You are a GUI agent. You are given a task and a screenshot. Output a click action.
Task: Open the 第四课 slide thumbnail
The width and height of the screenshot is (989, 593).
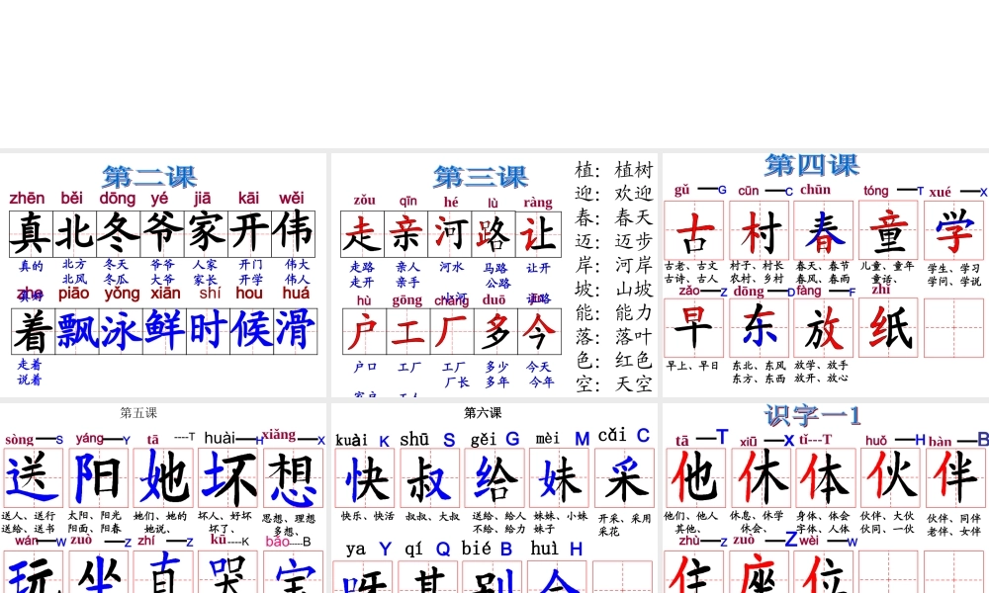coord(826,275)
